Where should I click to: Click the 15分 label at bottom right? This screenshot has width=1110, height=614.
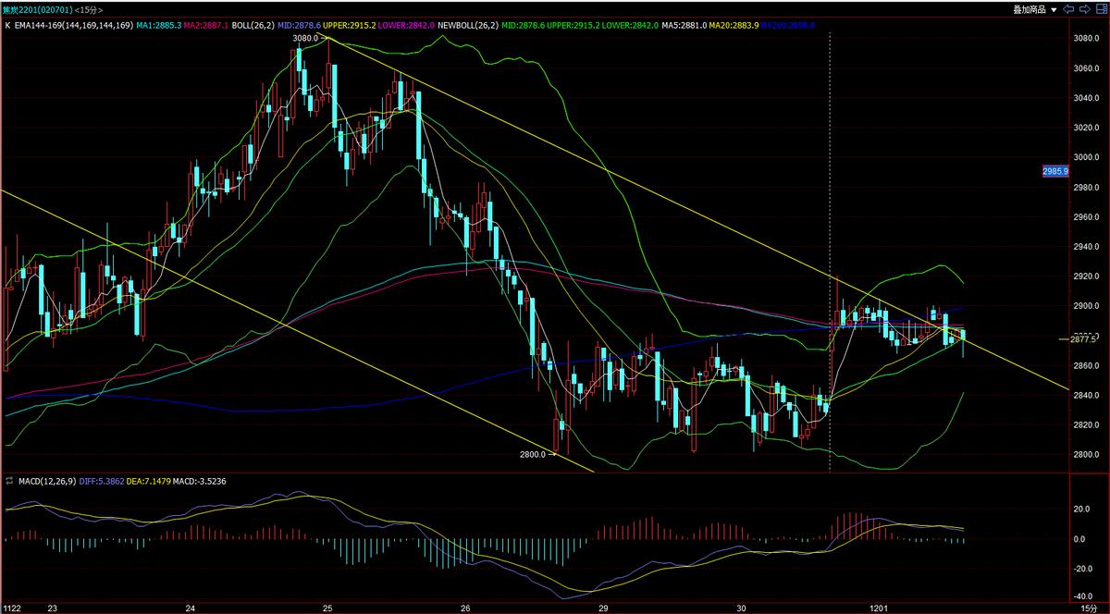coord(1090,608)
